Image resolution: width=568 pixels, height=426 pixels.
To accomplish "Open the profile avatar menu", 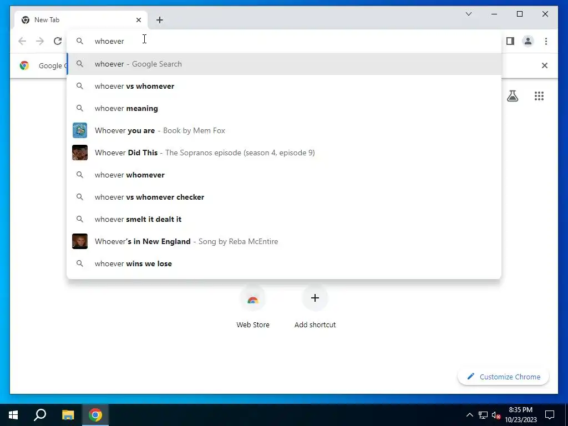I will (528, 41).
